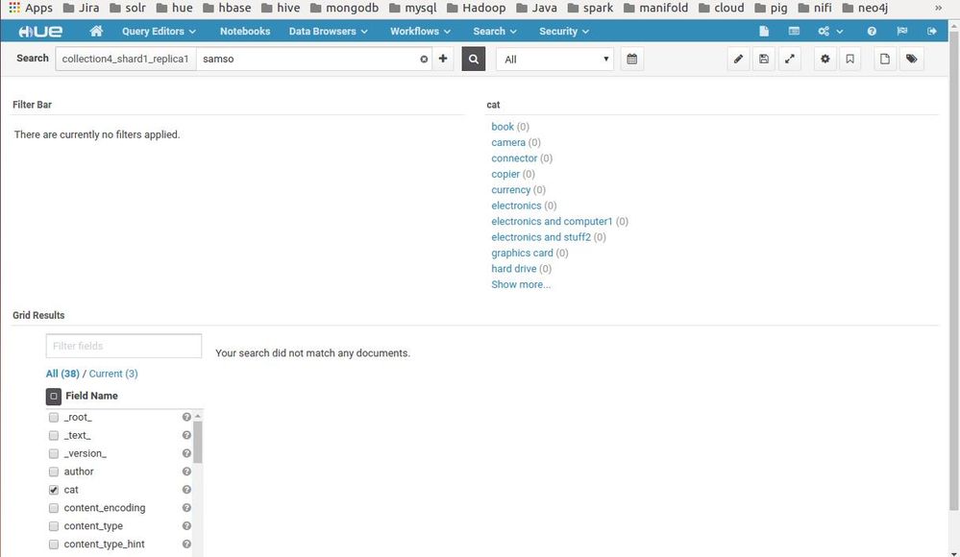Run search with magnifier button
The image size is (960, 557).
pyautogui.click(x=473, y=59)
